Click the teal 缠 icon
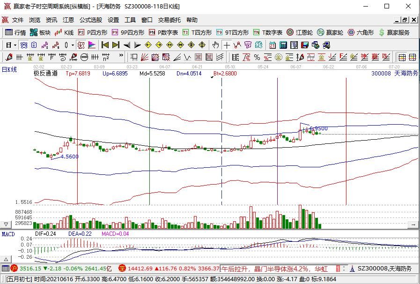The image size is (420, 284). [259, 45]
